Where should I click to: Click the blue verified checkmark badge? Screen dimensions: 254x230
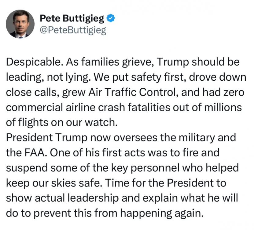[110, 19]
